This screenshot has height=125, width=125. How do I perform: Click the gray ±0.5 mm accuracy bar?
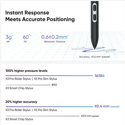click(x=43, y=116)
